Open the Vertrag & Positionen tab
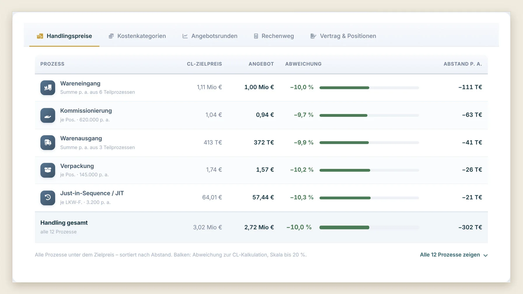Viewport: 523px width, 294px height. (343, 36)
